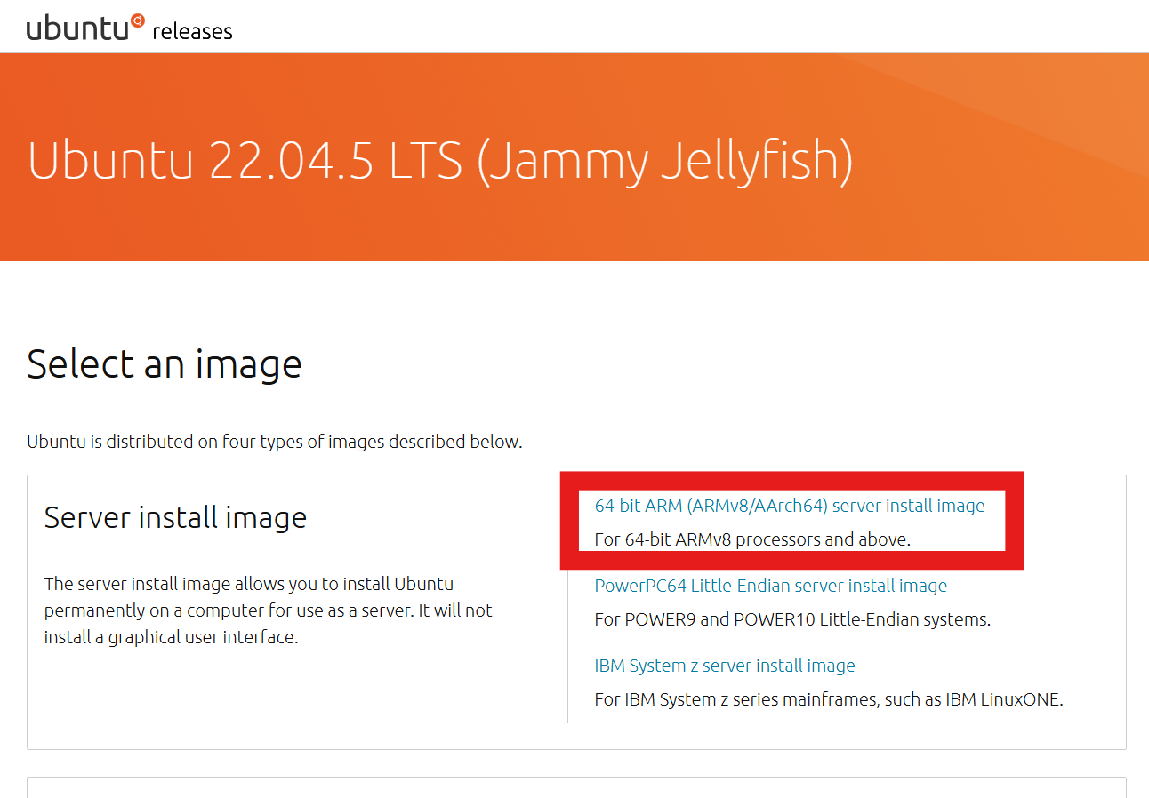The width and height of the screenshot is (1149, 798).
Task: Click the POWER9 and POWER10 systems description
Action: (791, 619)
